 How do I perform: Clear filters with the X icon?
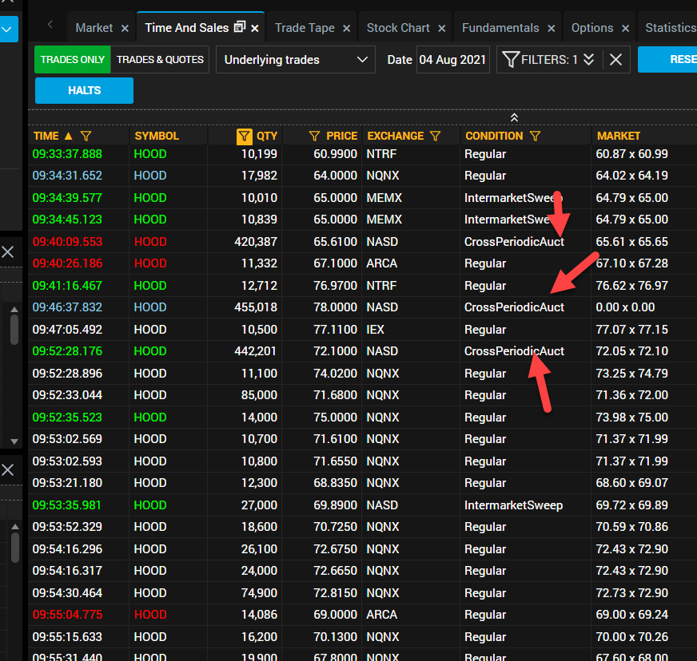point(615,60)
